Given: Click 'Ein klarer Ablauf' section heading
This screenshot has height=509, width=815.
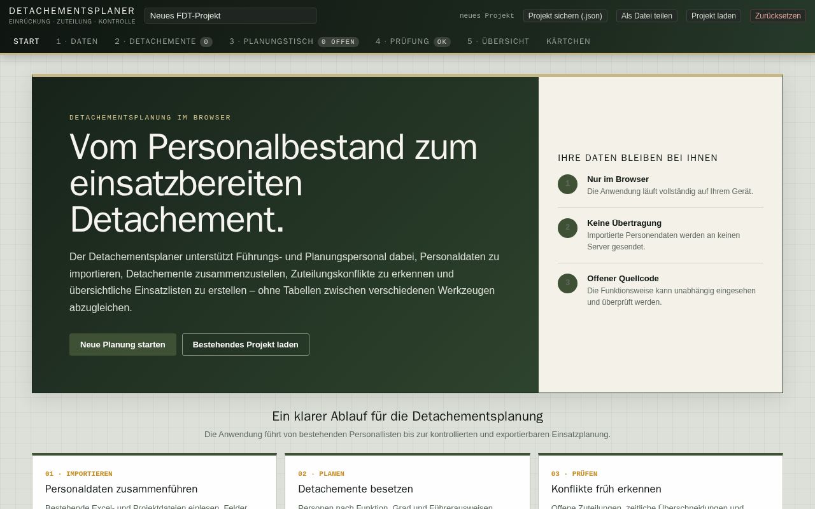Looking at the screenshot, I should click(407, 416).
